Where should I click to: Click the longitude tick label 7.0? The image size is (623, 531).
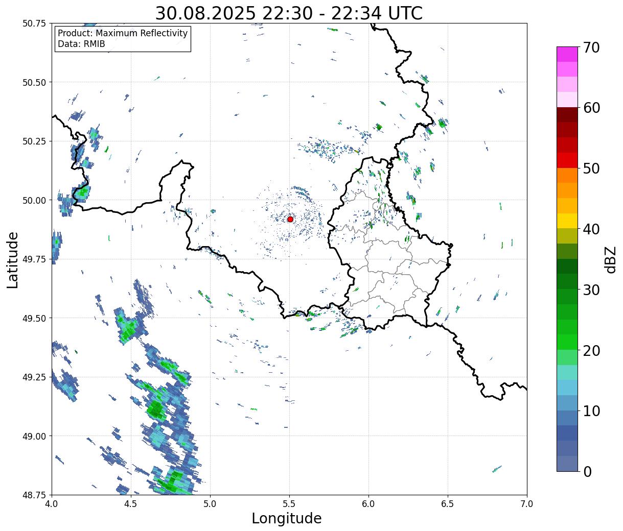pos(527,504)
